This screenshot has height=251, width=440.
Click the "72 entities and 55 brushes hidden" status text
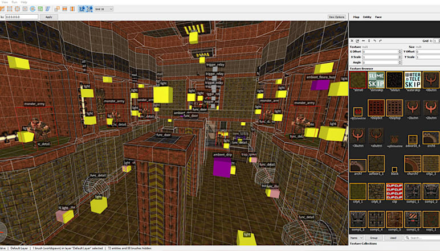(x=129, y=248)
